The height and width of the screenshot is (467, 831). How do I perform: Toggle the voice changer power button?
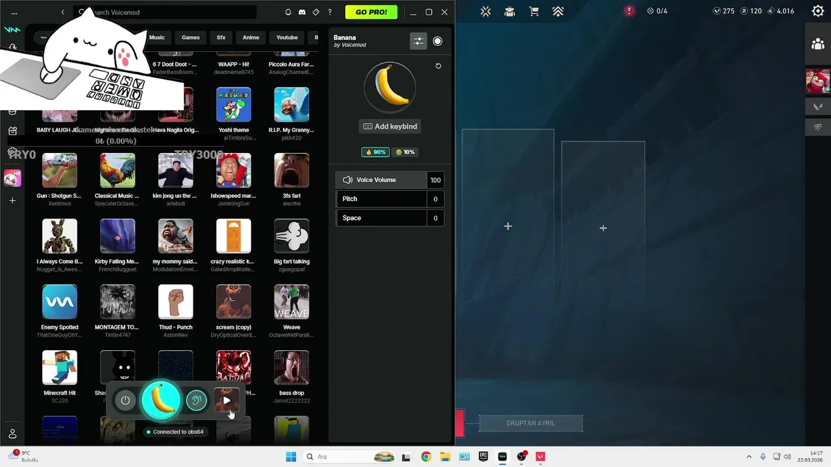(x=125, y=400)
